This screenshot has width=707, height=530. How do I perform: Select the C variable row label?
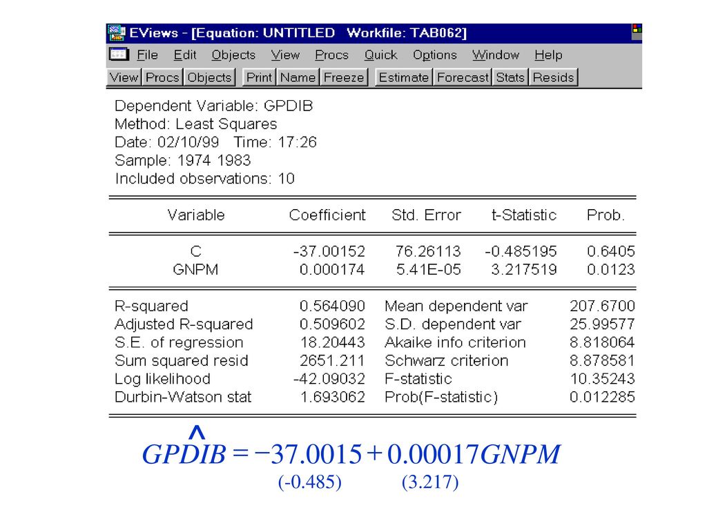point(195,251)
